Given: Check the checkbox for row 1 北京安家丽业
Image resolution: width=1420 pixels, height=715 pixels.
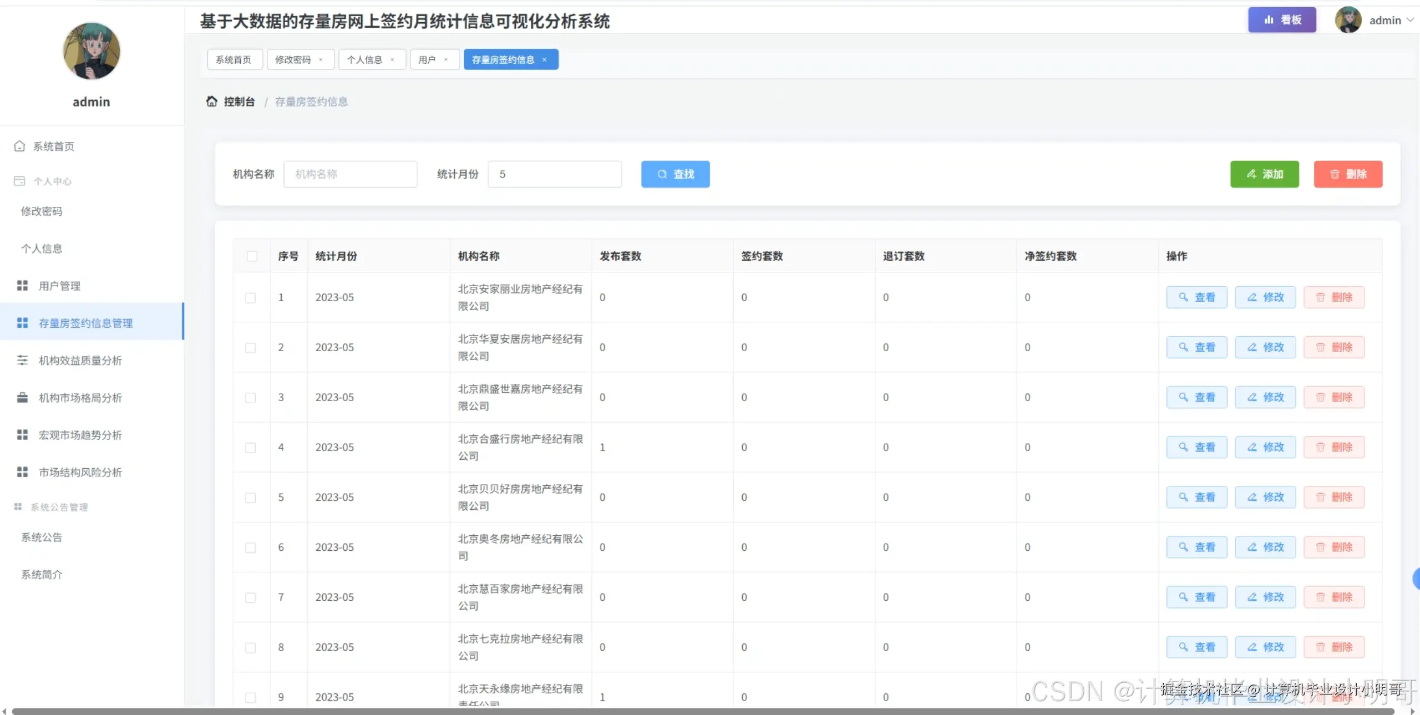Looking at the screenshot, I should (251, 297).
